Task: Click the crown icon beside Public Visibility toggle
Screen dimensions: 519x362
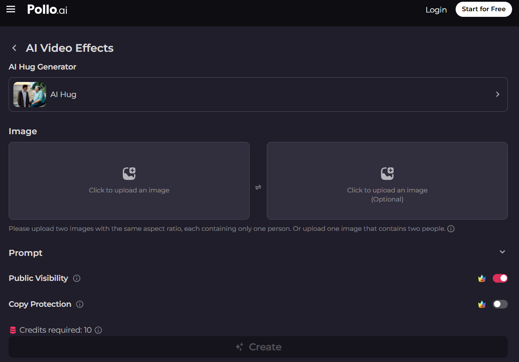Action: (x=482, y=278)
